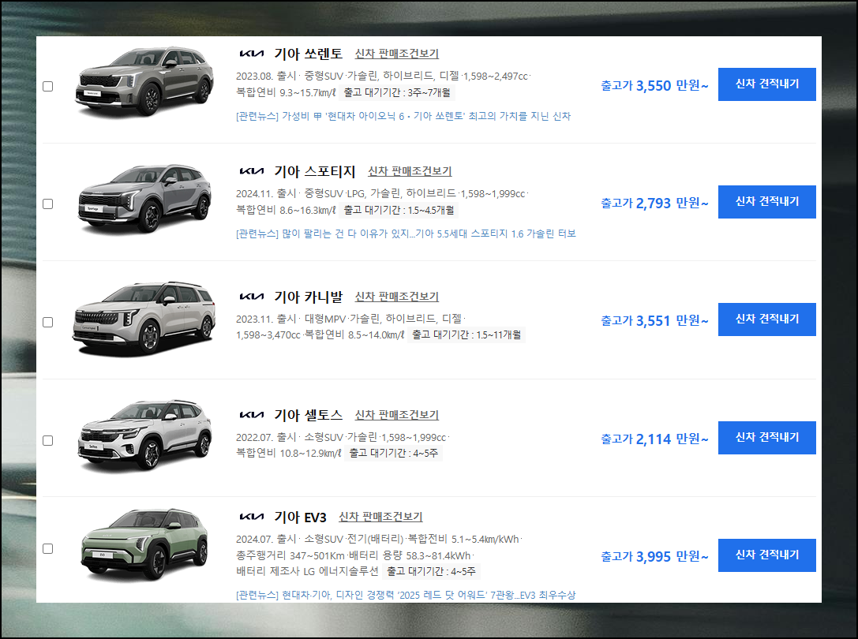Tick the checkbox for 기아 쏘렌토
858x639 pixels.
click(48, 87)
